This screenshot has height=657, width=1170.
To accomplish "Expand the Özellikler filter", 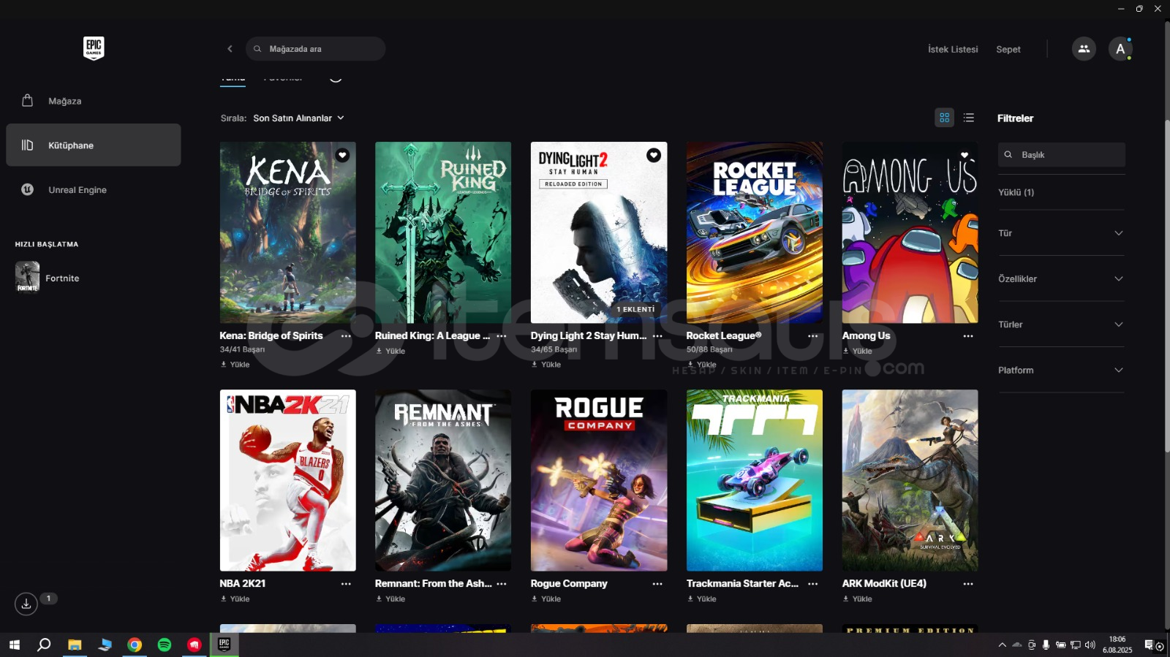I will pyautogui.click(x=1061, y=278).
